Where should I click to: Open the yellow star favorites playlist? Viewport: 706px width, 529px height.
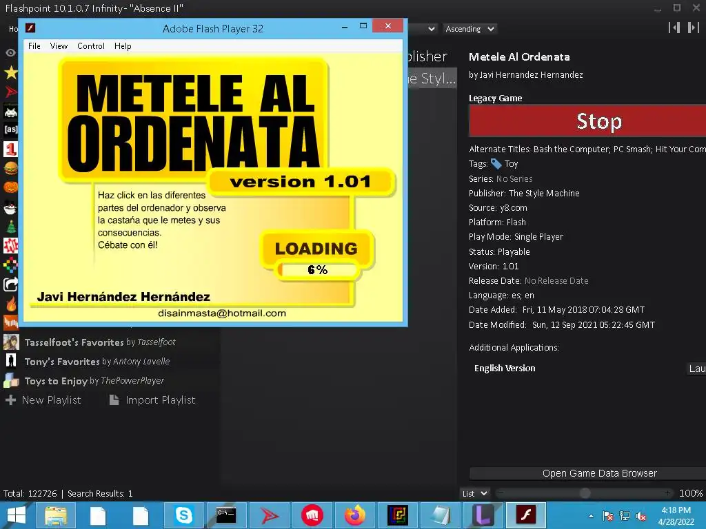[11, 72]
